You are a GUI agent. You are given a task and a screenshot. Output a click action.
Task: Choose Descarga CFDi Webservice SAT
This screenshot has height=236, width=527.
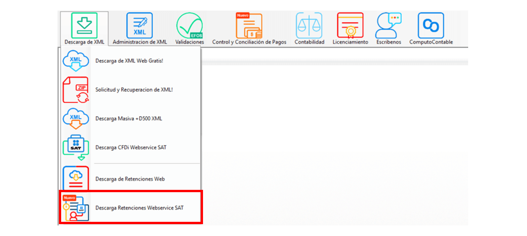[131, 147]
